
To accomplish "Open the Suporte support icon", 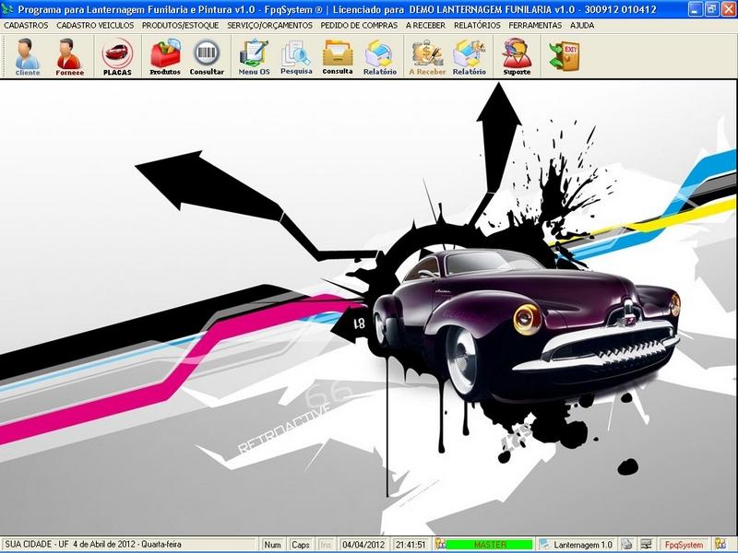I will click(517, 57).
